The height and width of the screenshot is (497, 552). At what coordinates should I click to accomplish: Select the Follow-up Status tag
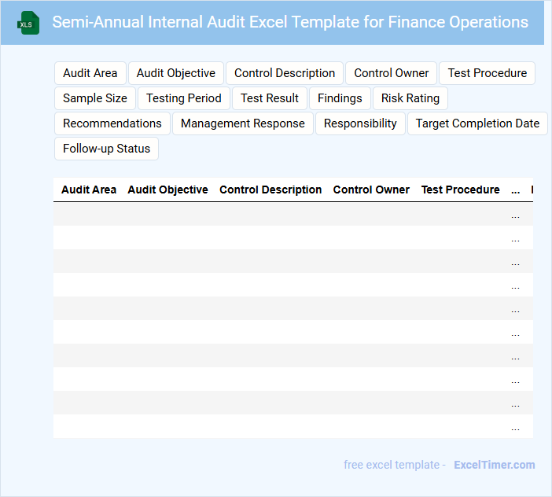point(106,149)
